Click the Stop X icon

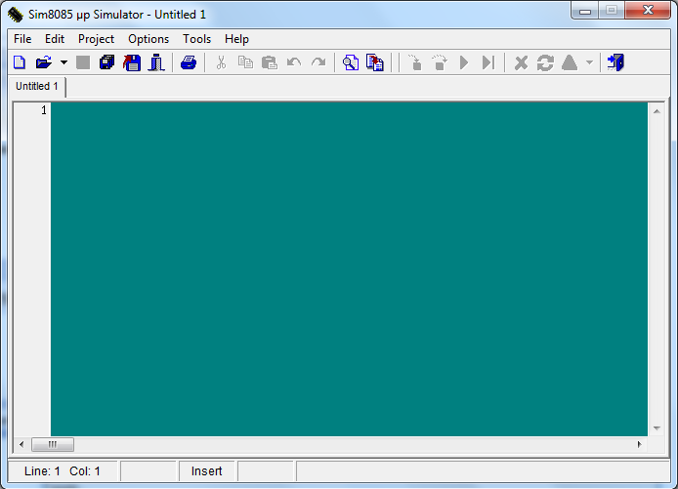pyautogui.click(x=521, y=62)
